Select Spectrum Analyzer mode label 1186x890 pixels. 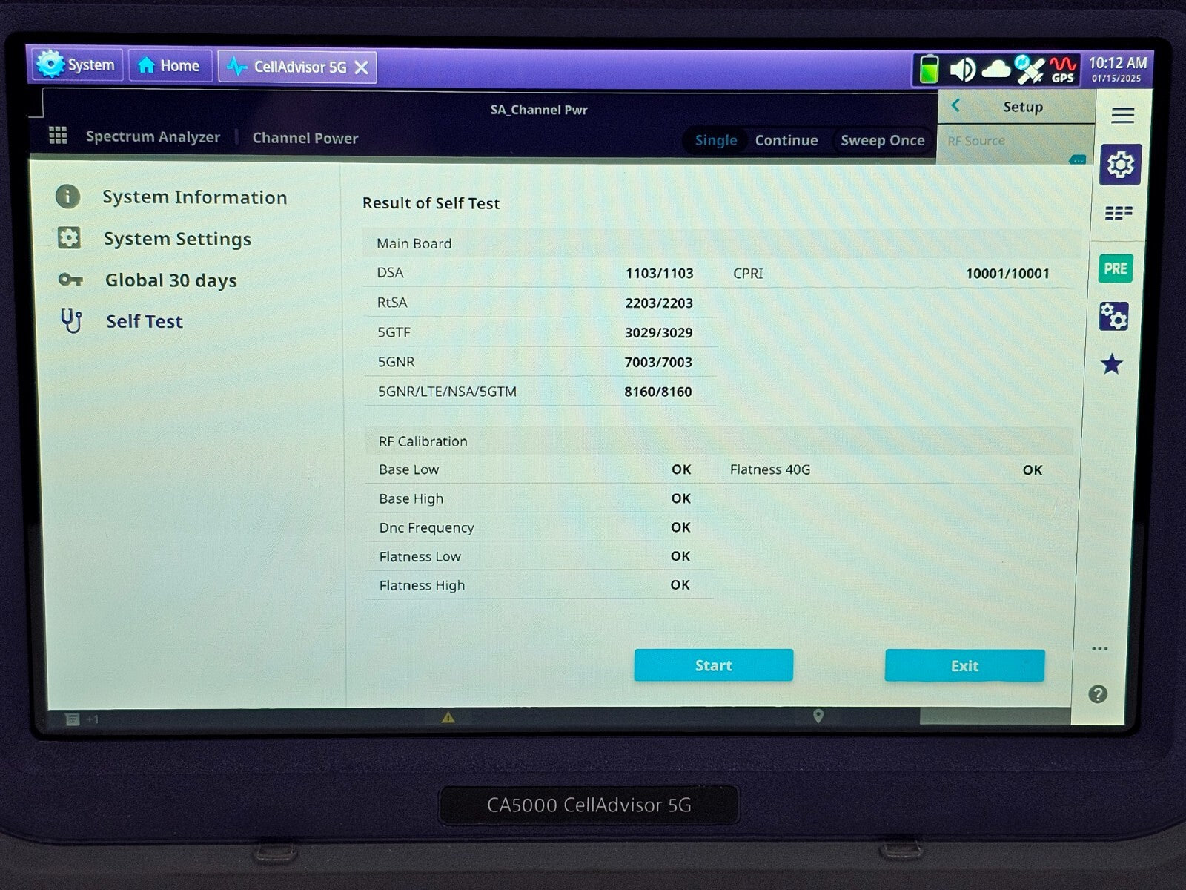click(x=153, y=136)
